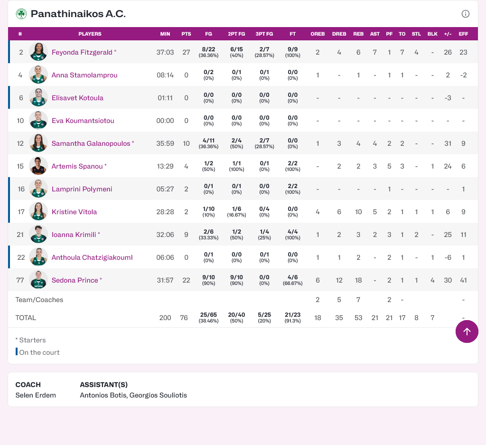
Task: Open Anna Stamolamprou's player page
Action: [x=84, y=75]
